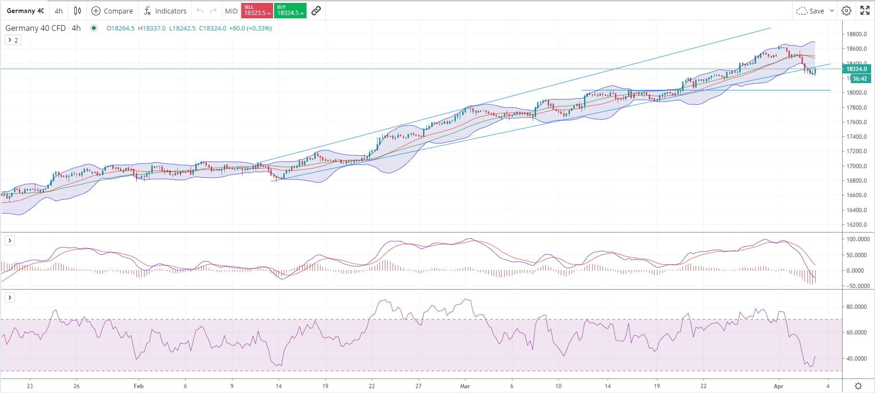Expand the MACD pane legend
The image size is (875, 393).
pos(10,240)
